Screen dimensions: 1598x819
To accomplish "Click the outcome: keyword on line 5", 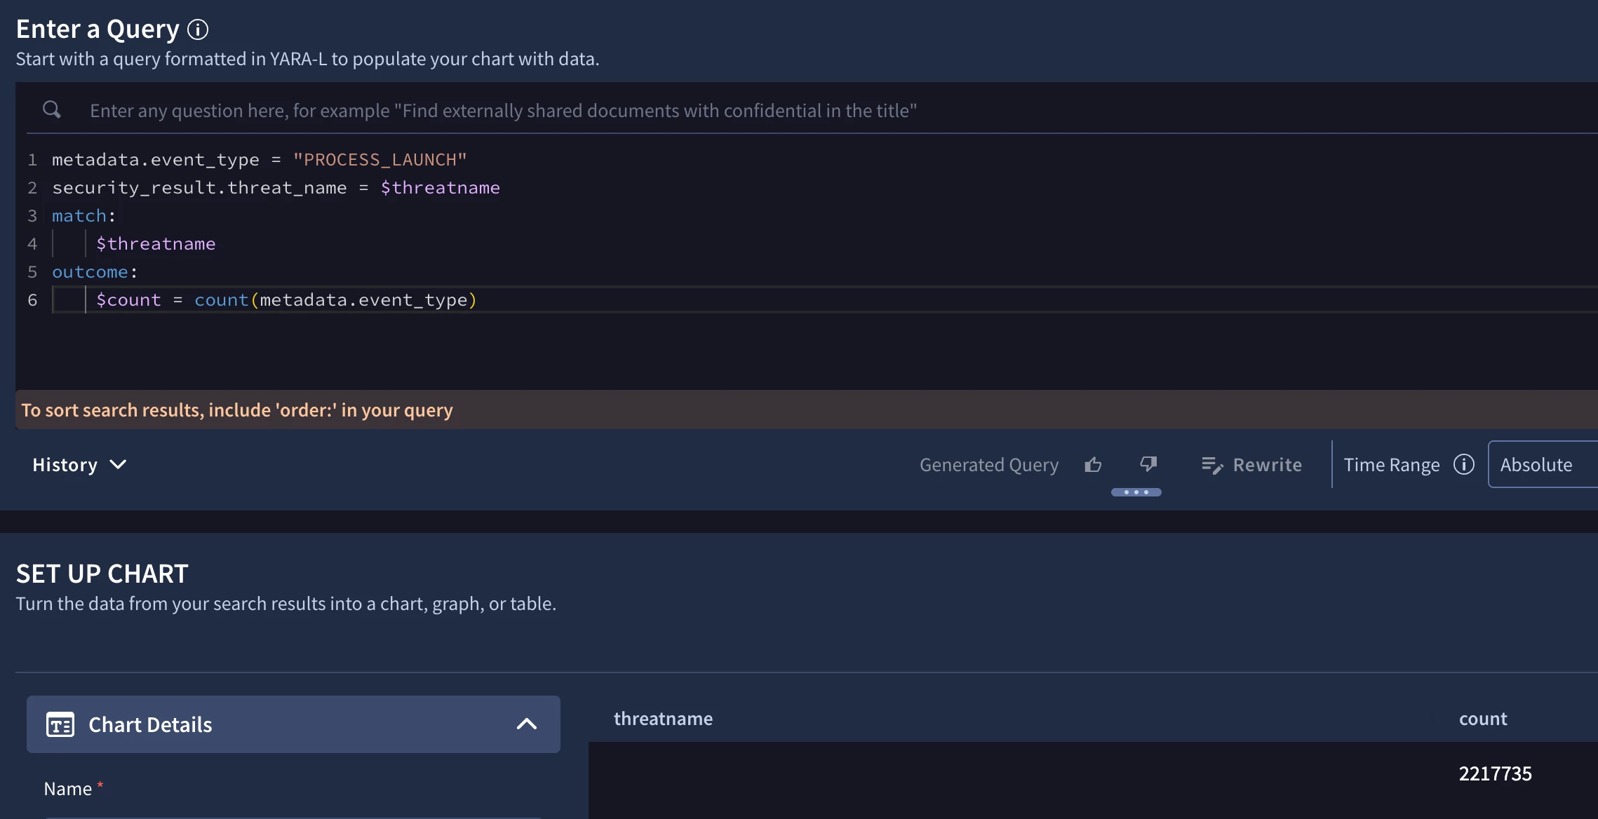I will [x=95, y=272].
